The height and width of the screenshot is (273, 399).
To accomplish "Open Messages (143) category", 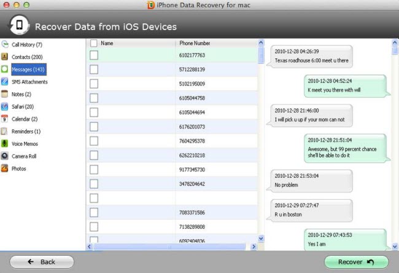I will pos(28,69).
